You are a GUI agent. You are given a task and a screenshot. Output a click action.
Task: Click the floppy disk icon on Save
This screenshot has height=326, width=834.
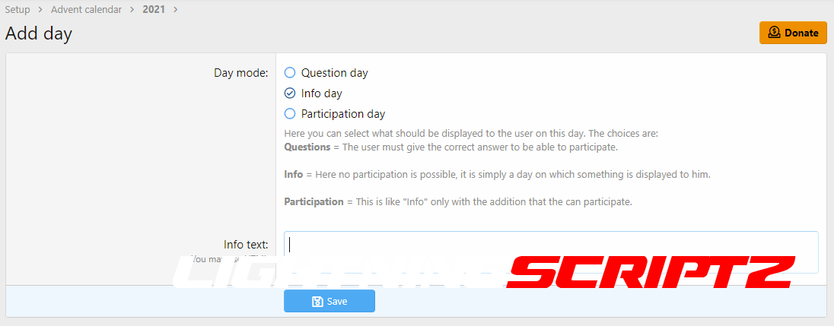click(317, 302)
